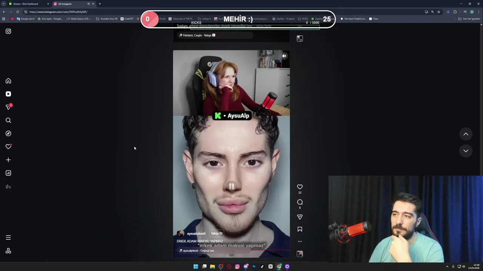Viewport: 483px width, 271px height.
Task: Mute audio on the Instagram tab
Action: coord(88,4)
